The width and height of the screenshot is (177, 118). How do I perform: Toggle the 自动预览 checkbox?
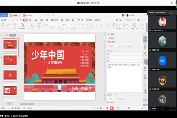click(108, 102)
